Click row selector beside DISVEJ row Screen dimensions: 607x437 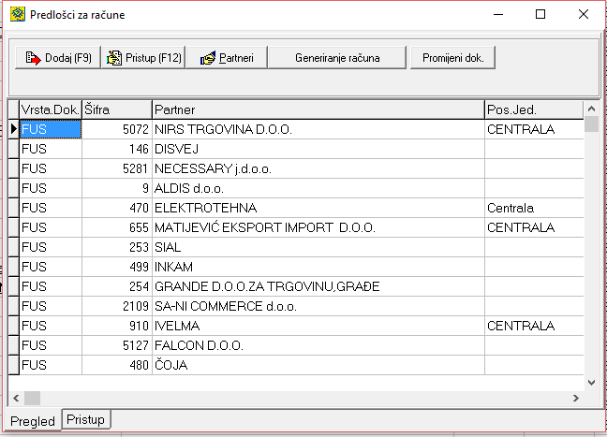pyautogui.click(x=13, y=149)
